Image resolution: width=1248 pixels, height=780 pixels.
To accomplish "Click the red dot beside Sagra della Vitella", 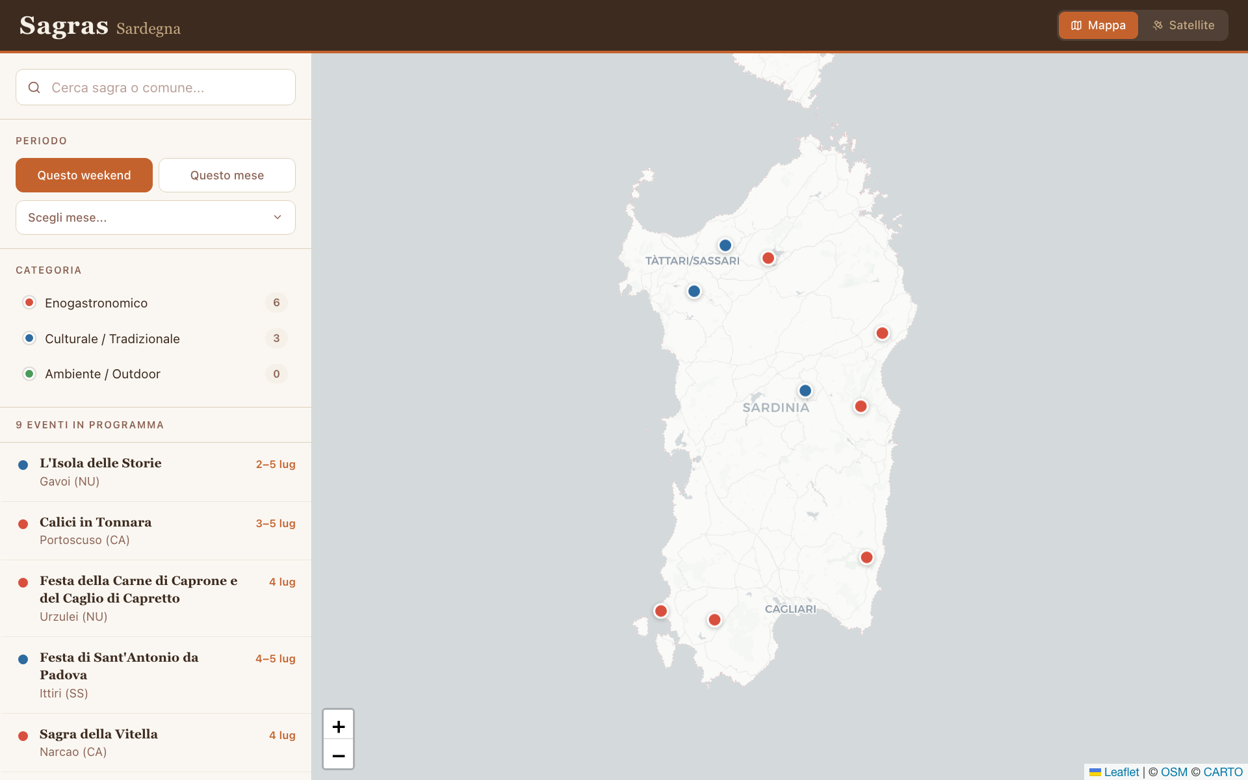I will pyautogui.click(x=23, y=736).
